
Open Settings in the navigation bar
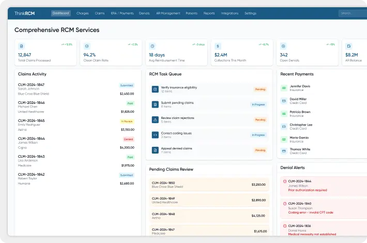(x=251, y=13)
